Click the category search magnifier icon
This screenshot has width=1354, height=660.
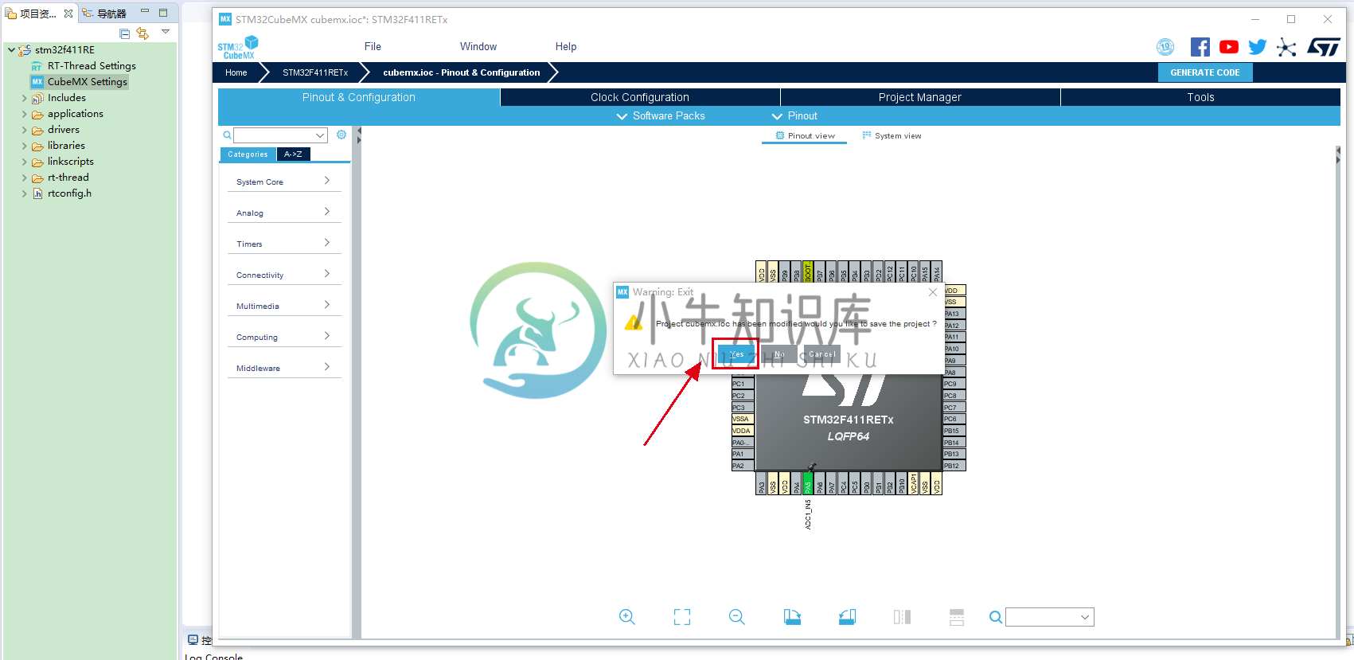(227, 135)
